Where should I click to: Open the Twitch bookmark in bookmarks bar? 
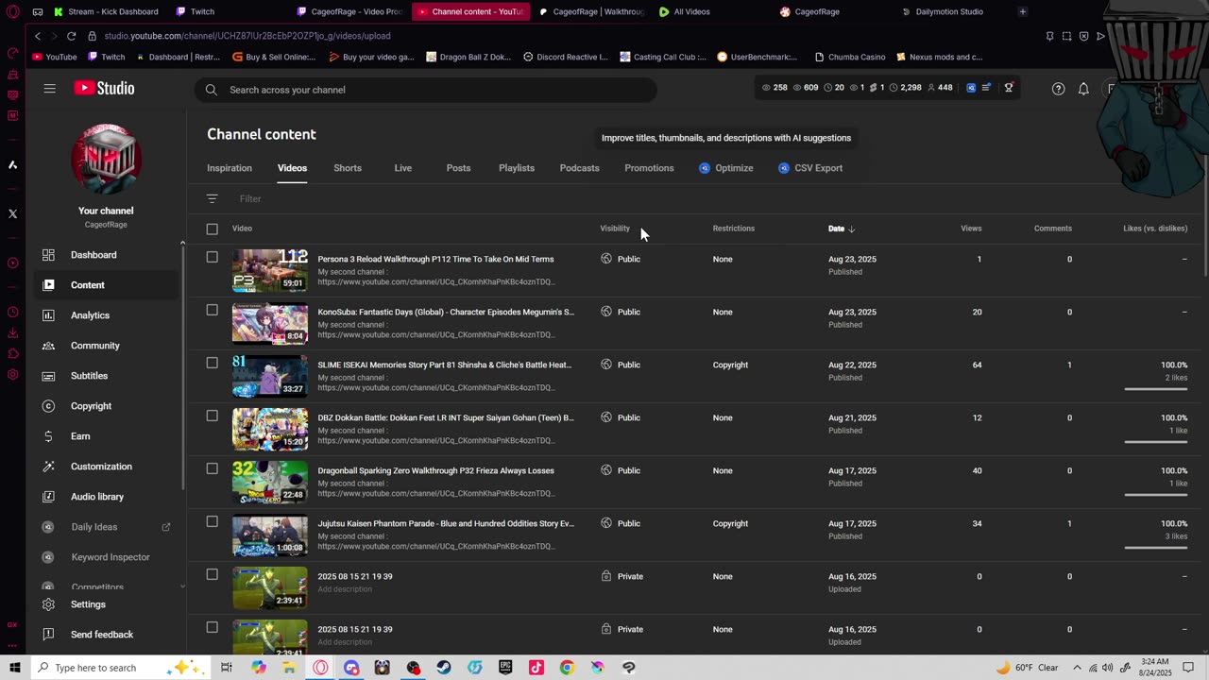106,57
